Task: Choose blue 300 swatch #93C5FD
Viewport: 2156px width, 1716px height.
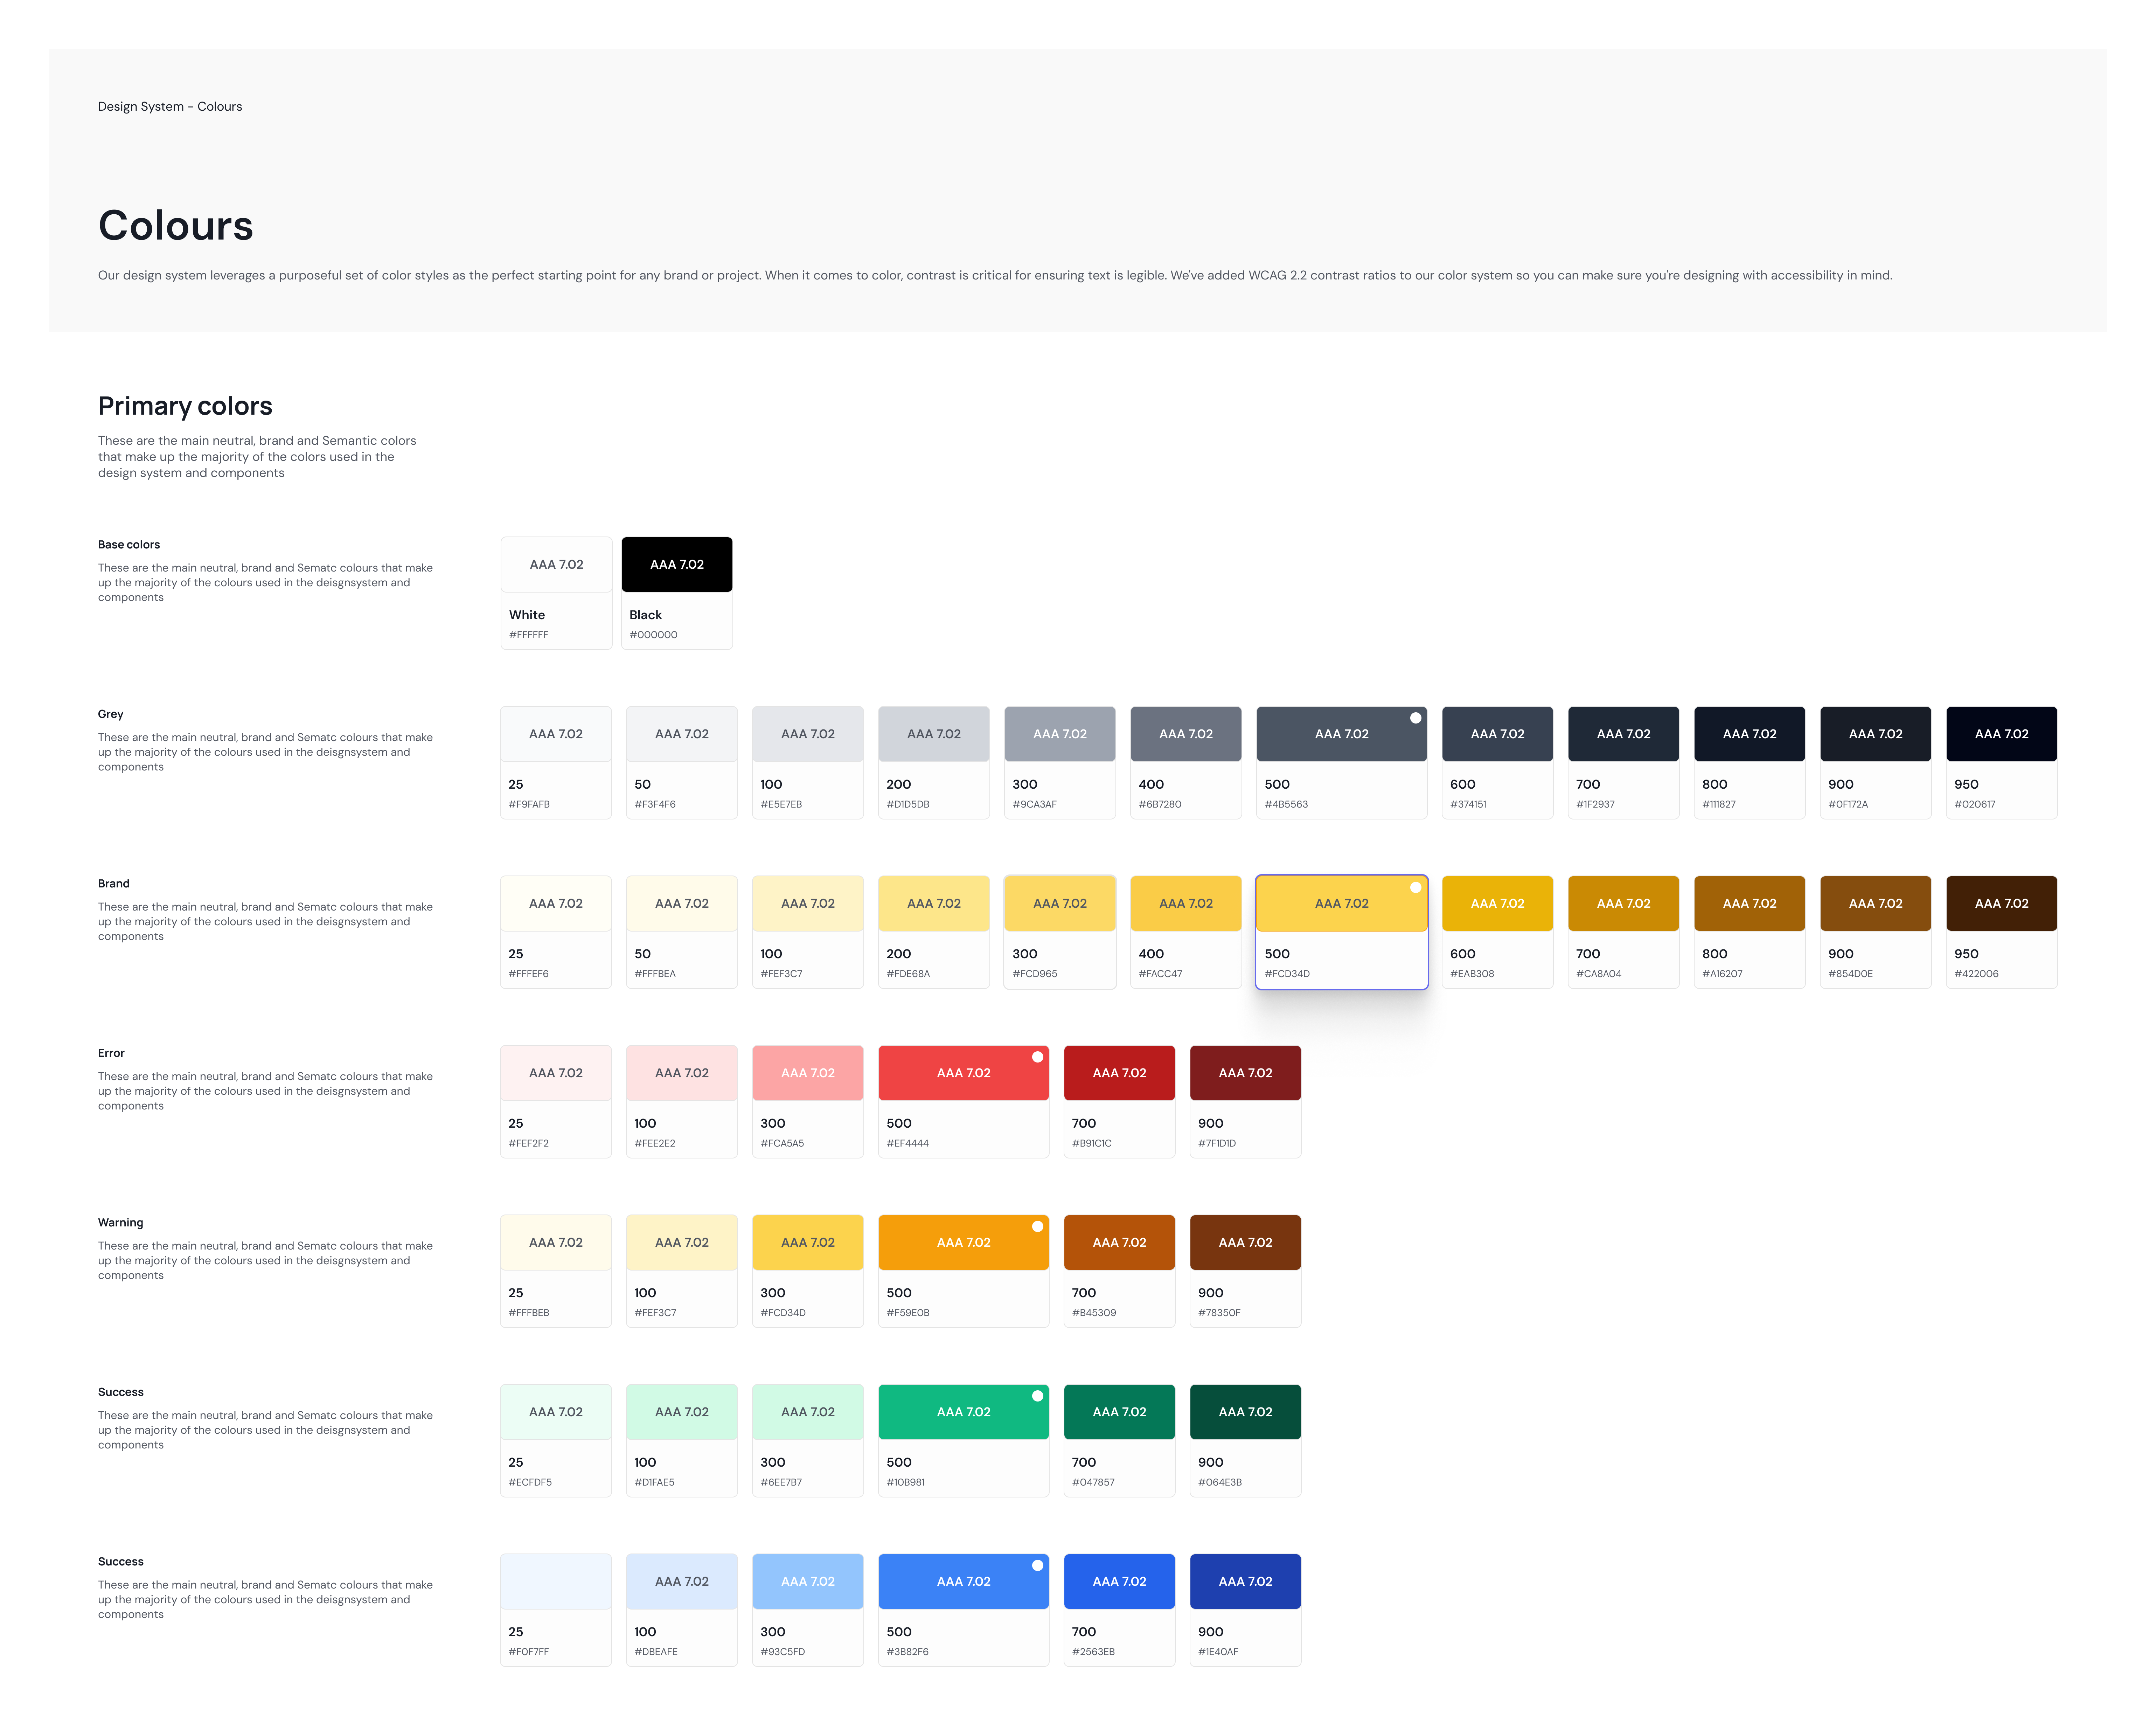Action: point(808,1610)
